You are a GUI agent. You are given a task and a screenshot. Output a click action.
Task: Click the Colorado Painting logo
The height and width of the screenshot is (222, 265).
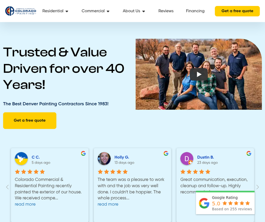20,11
